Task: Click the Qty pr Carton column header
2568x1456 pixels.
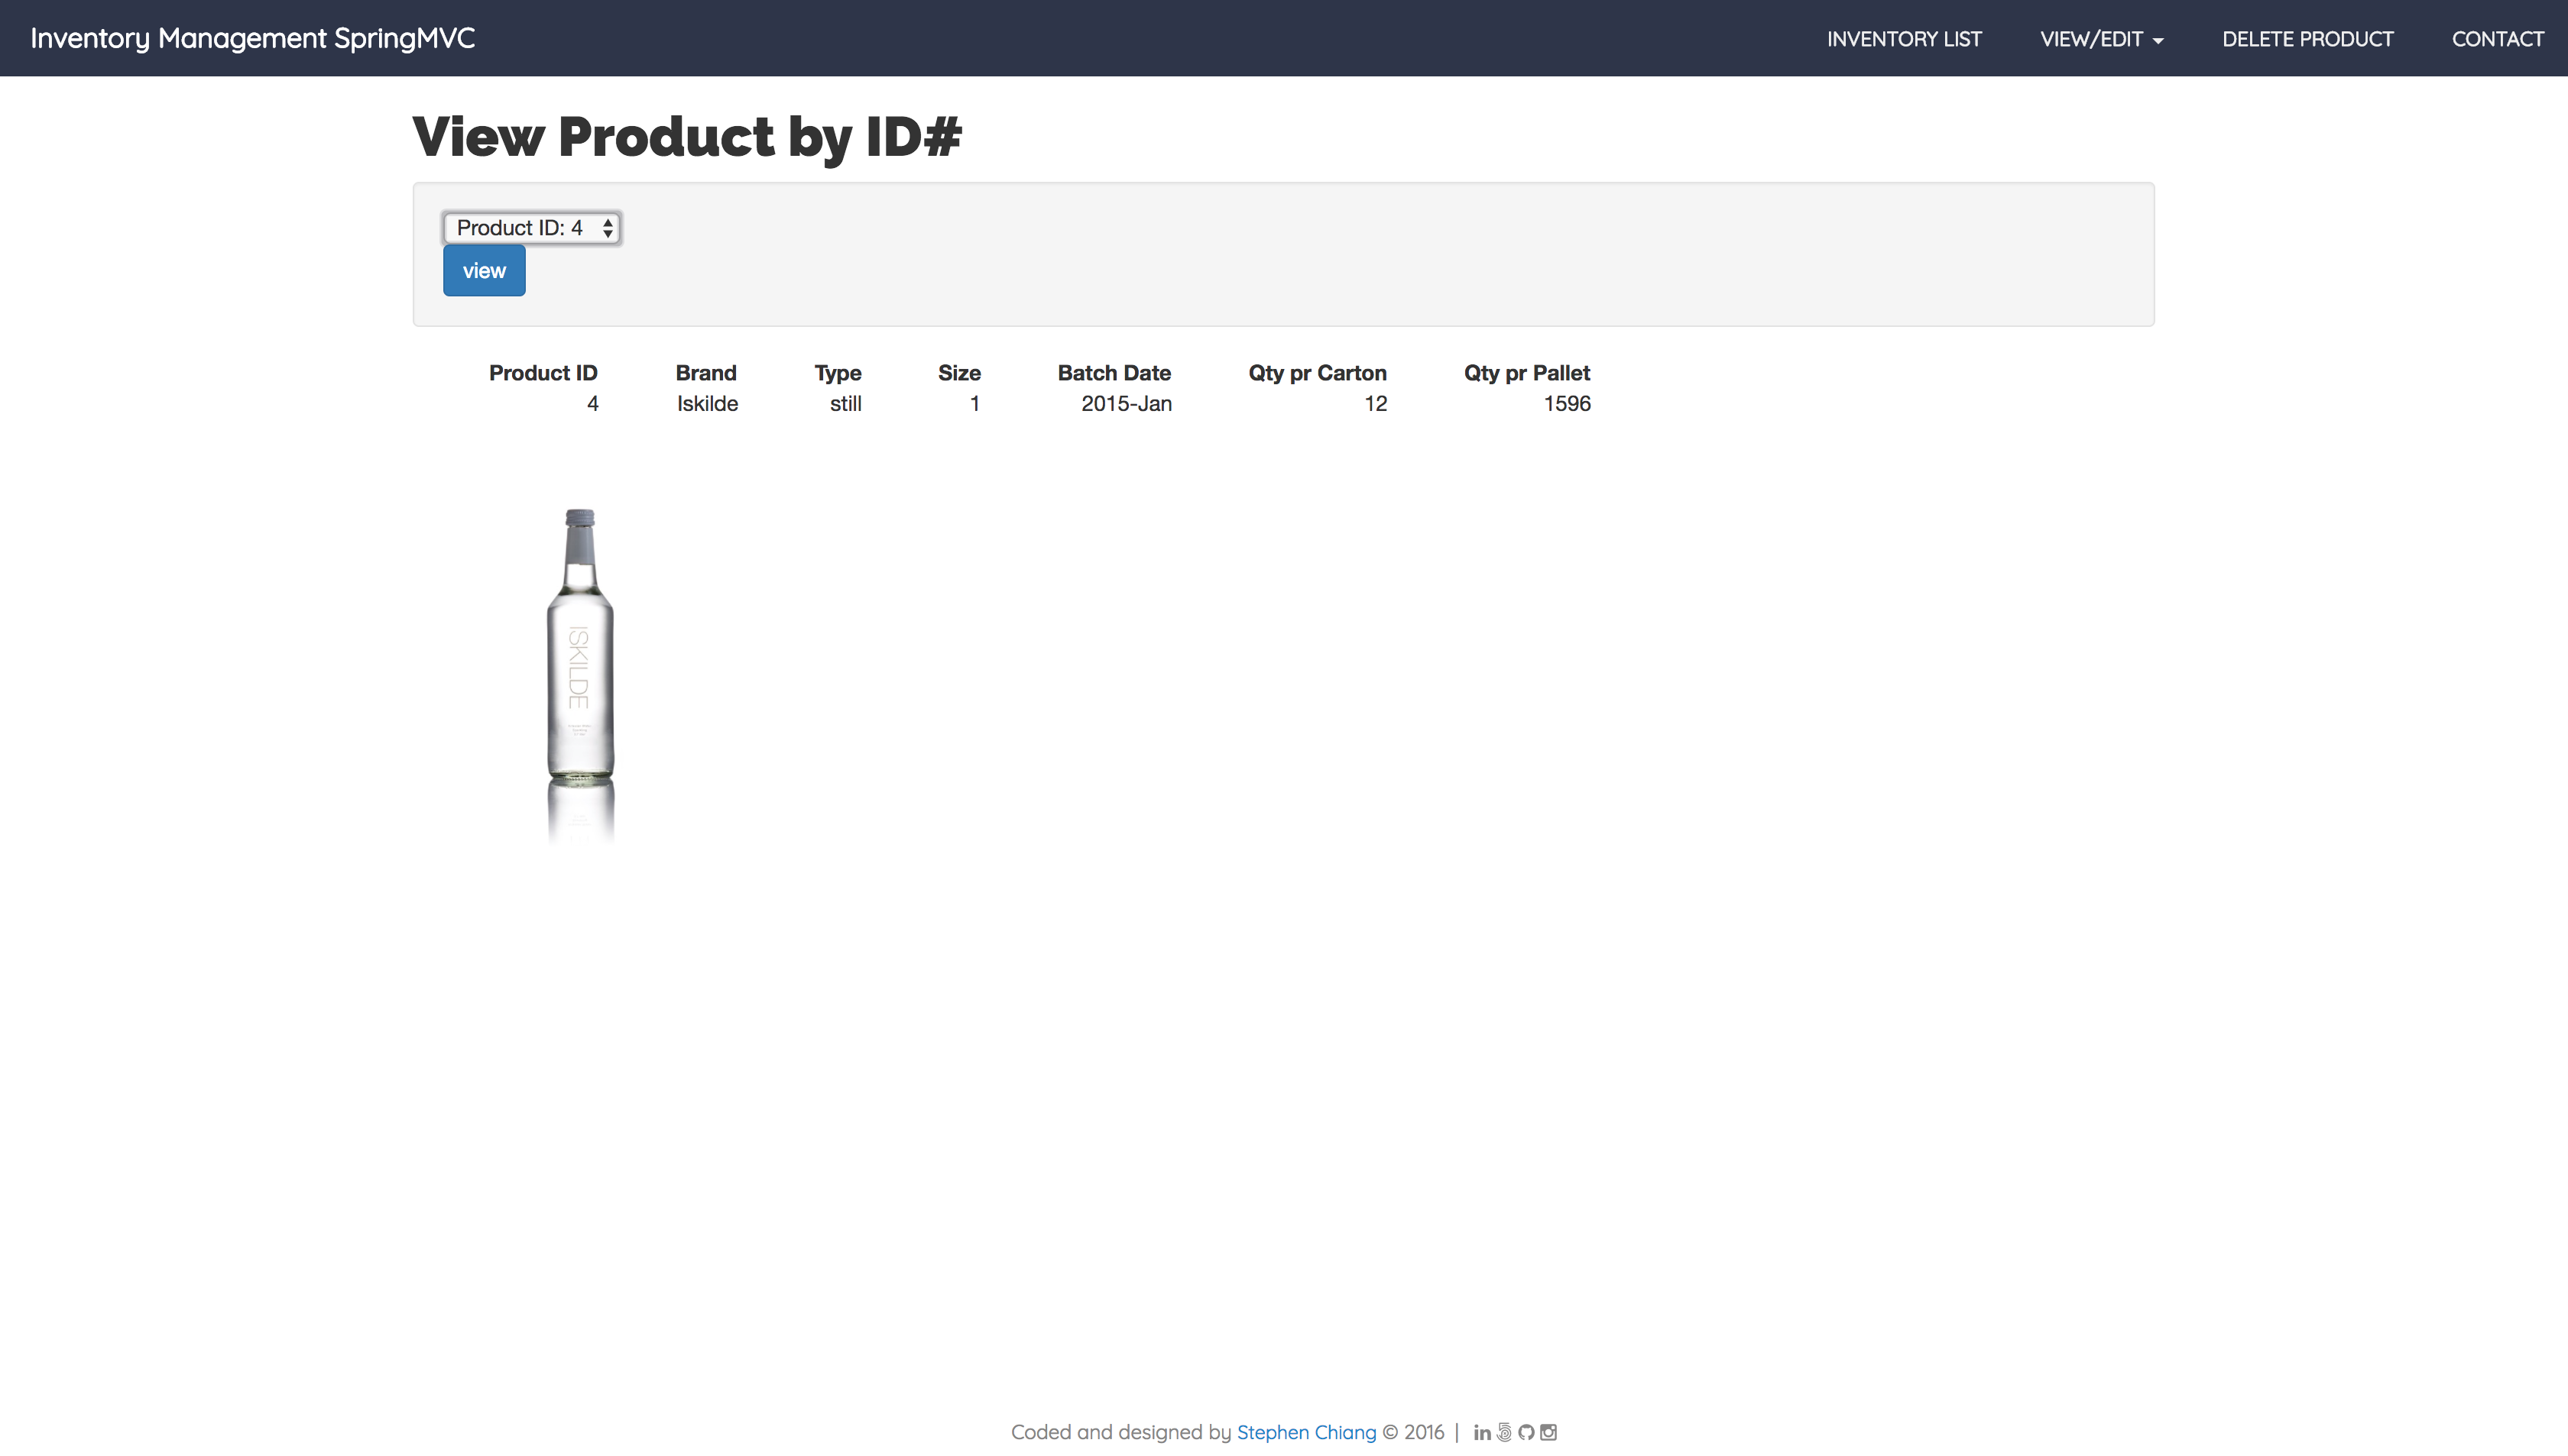Action: 1317,373
